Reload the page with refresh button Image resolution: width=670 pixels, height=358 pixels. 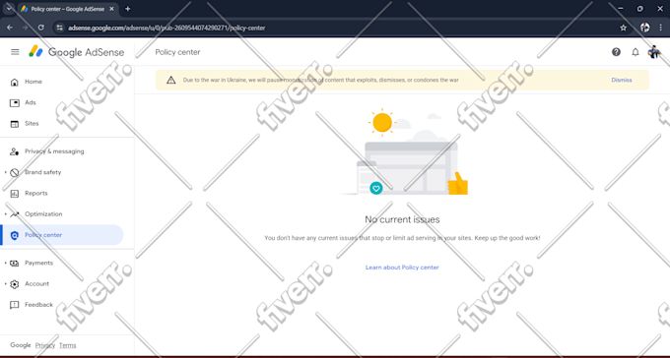click(41, 28)
